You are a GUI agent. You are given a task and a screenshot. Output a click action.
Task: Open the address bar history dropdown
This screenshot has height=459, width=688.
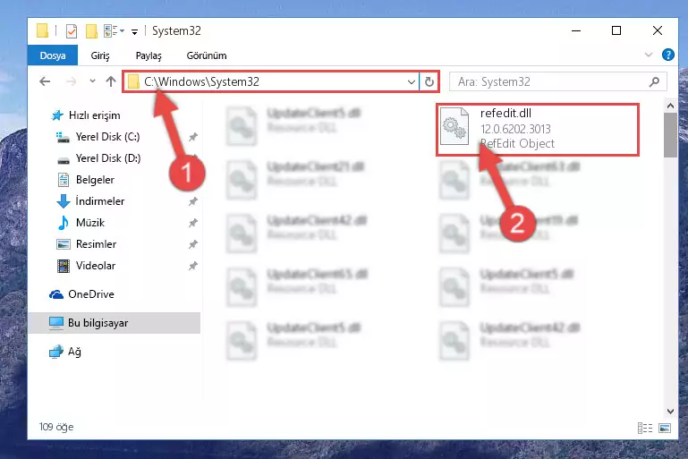click(412, 82)
